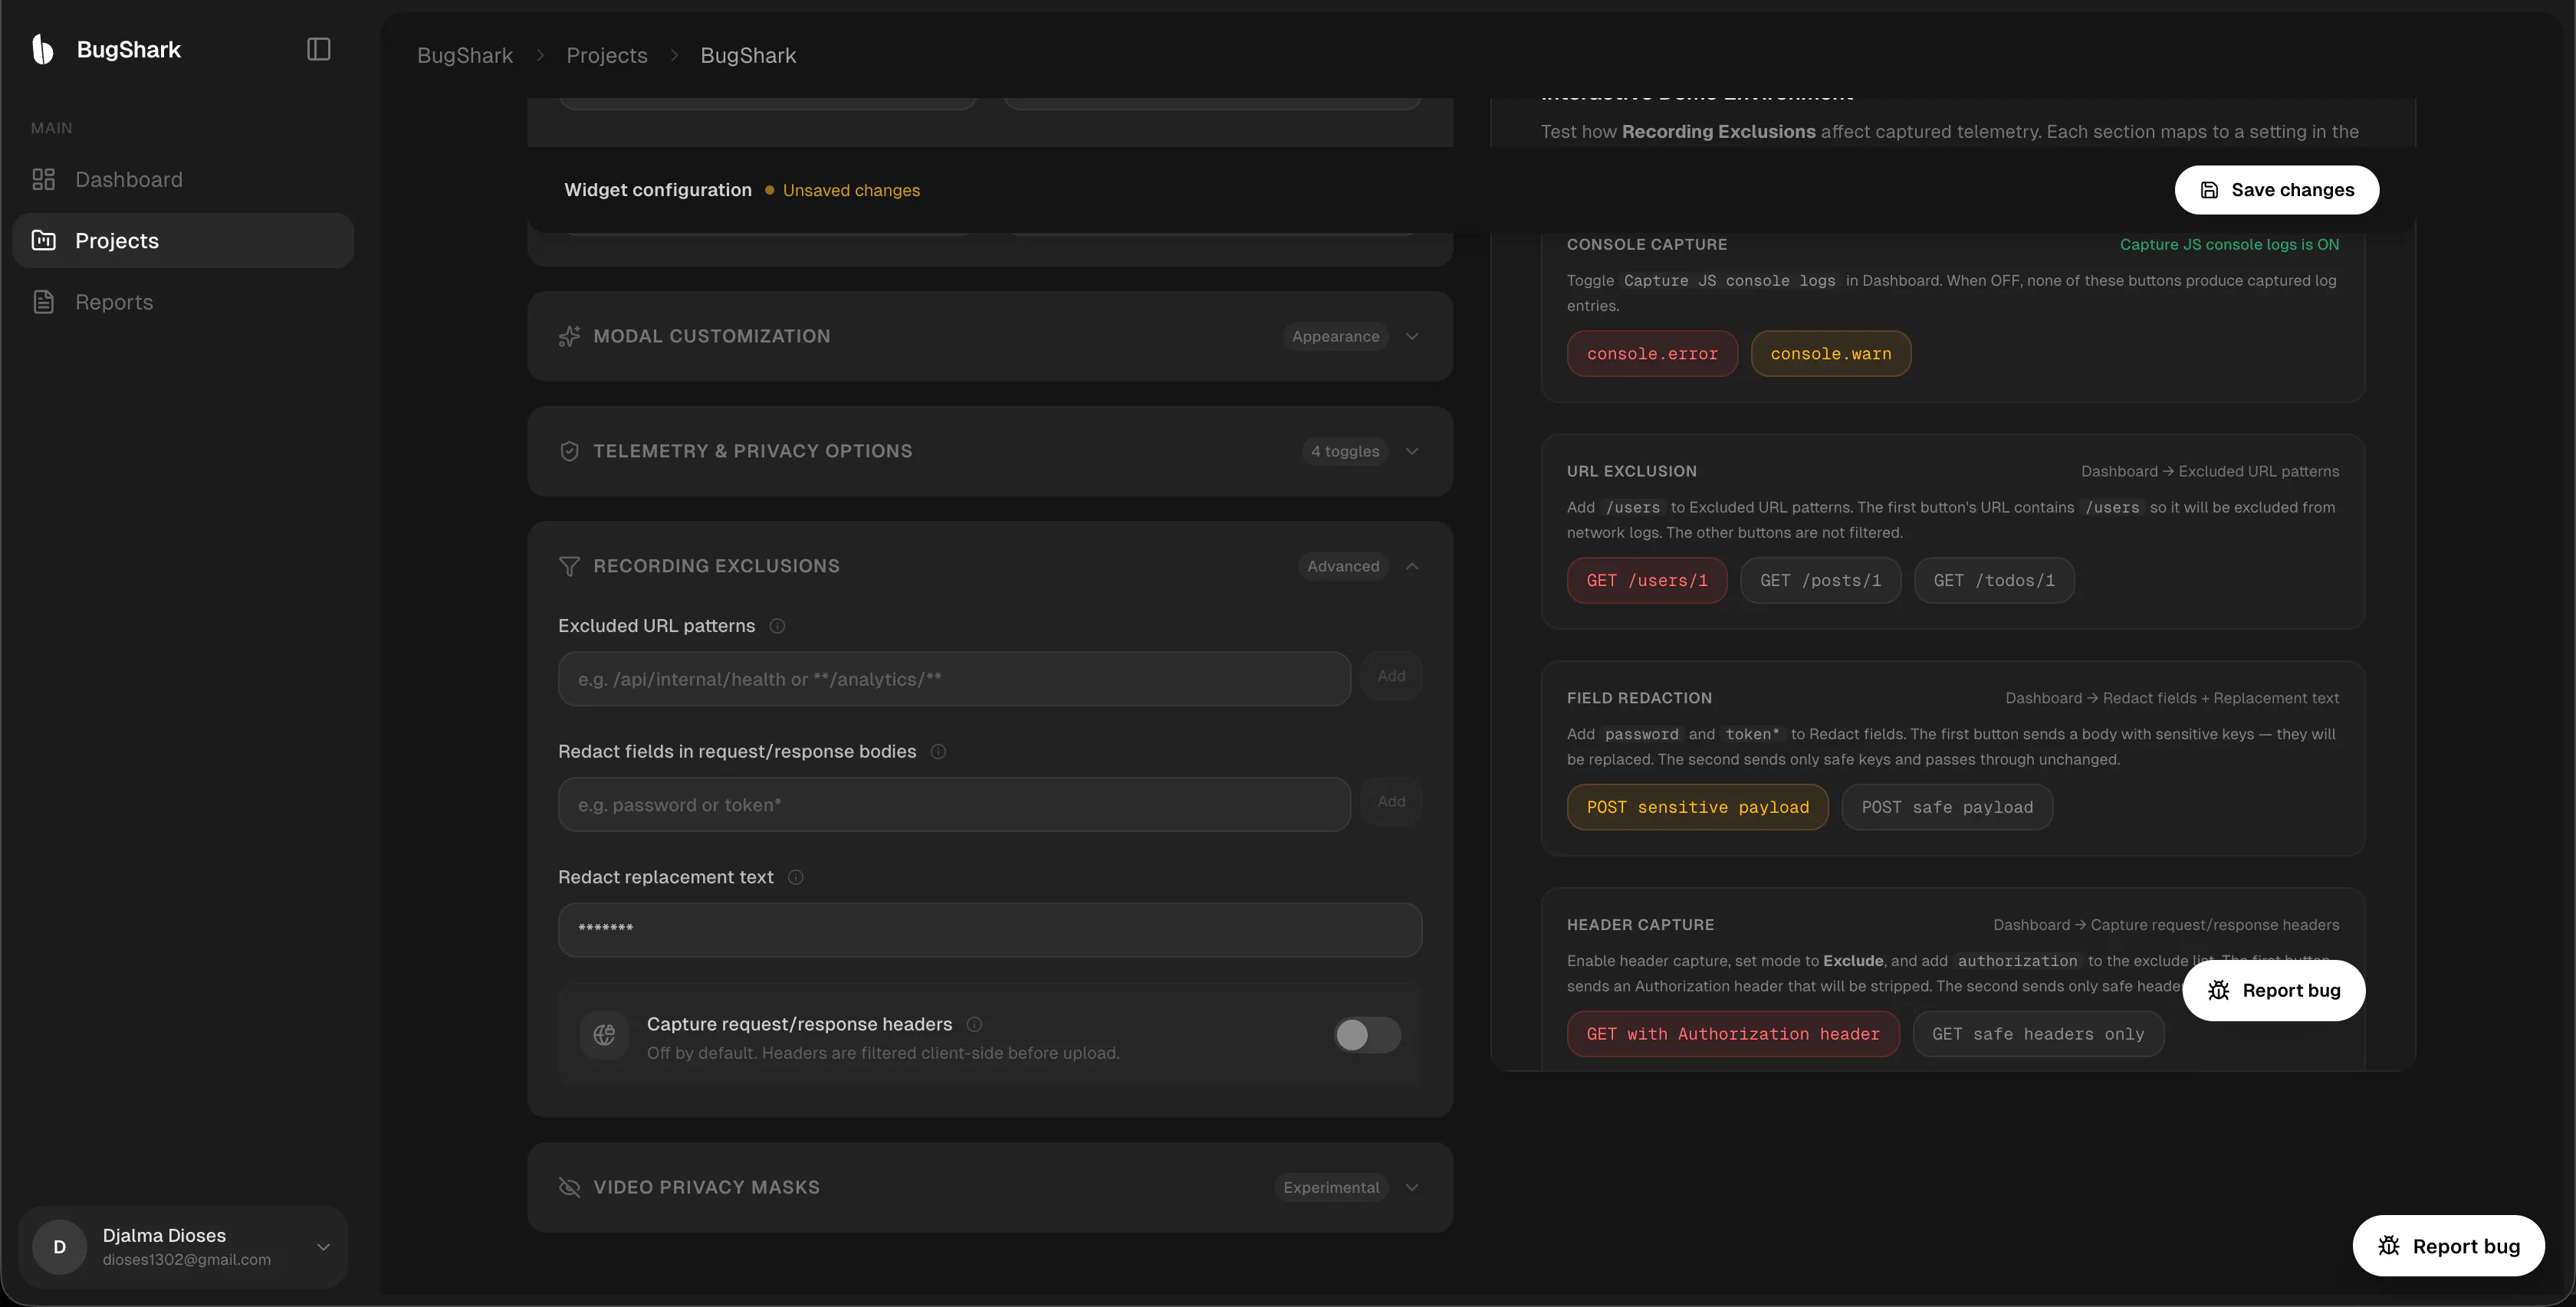Collapse Recording Exclusions section chevron

click(x=1412, y=567)
